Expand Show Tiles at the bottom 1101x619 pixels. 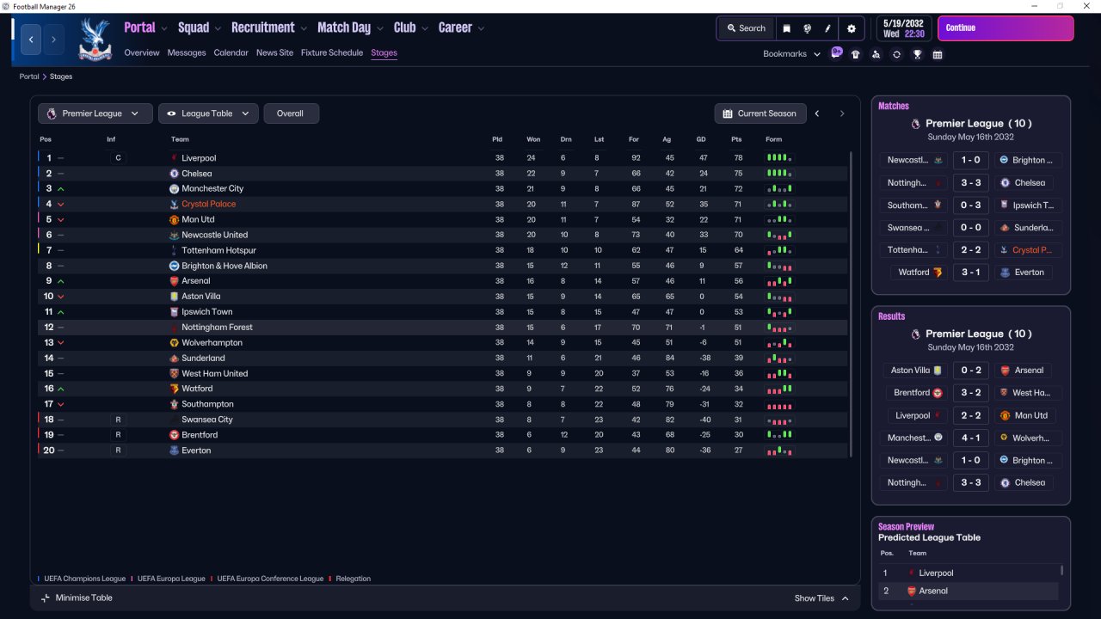click(x=821, y=598)
